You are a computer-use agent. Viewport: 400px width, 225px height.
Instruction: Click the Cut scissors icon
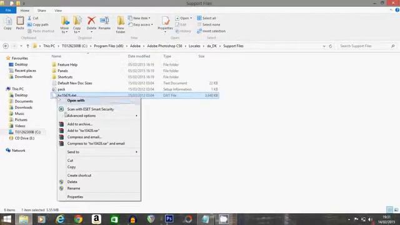pos(29,18)
